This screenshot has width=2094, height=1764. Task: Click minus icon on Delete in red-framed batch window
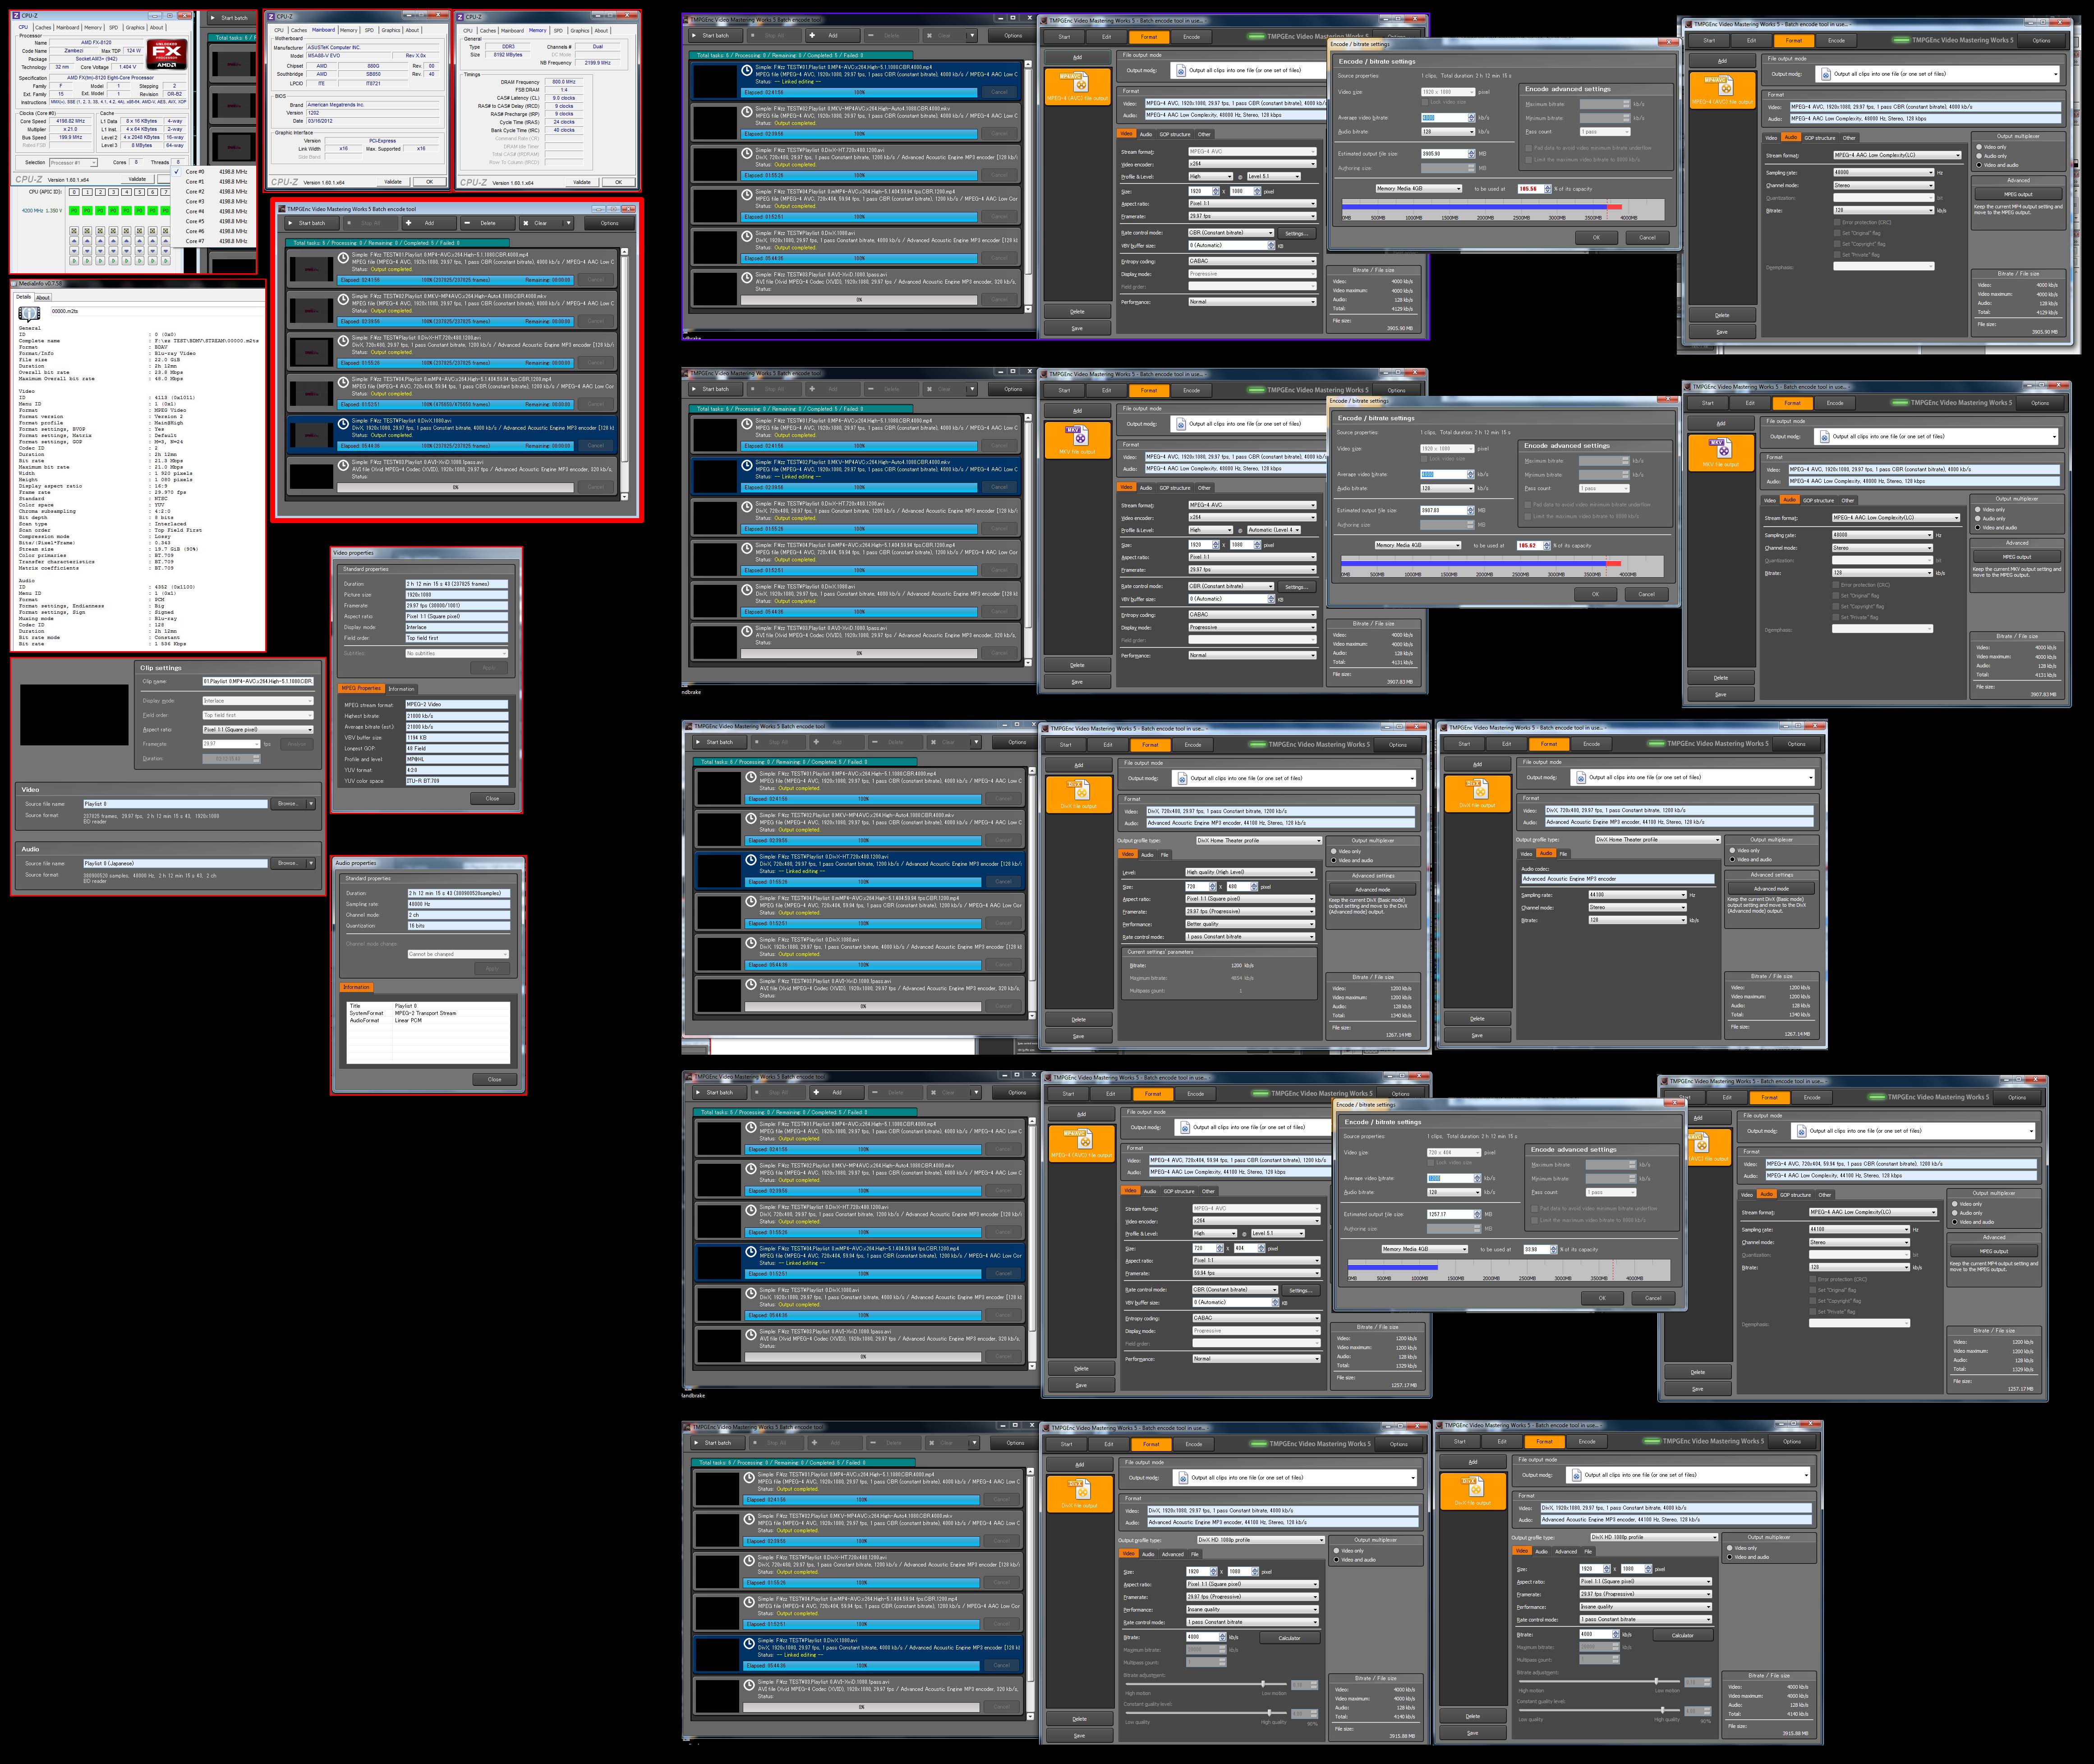[467, 223]
